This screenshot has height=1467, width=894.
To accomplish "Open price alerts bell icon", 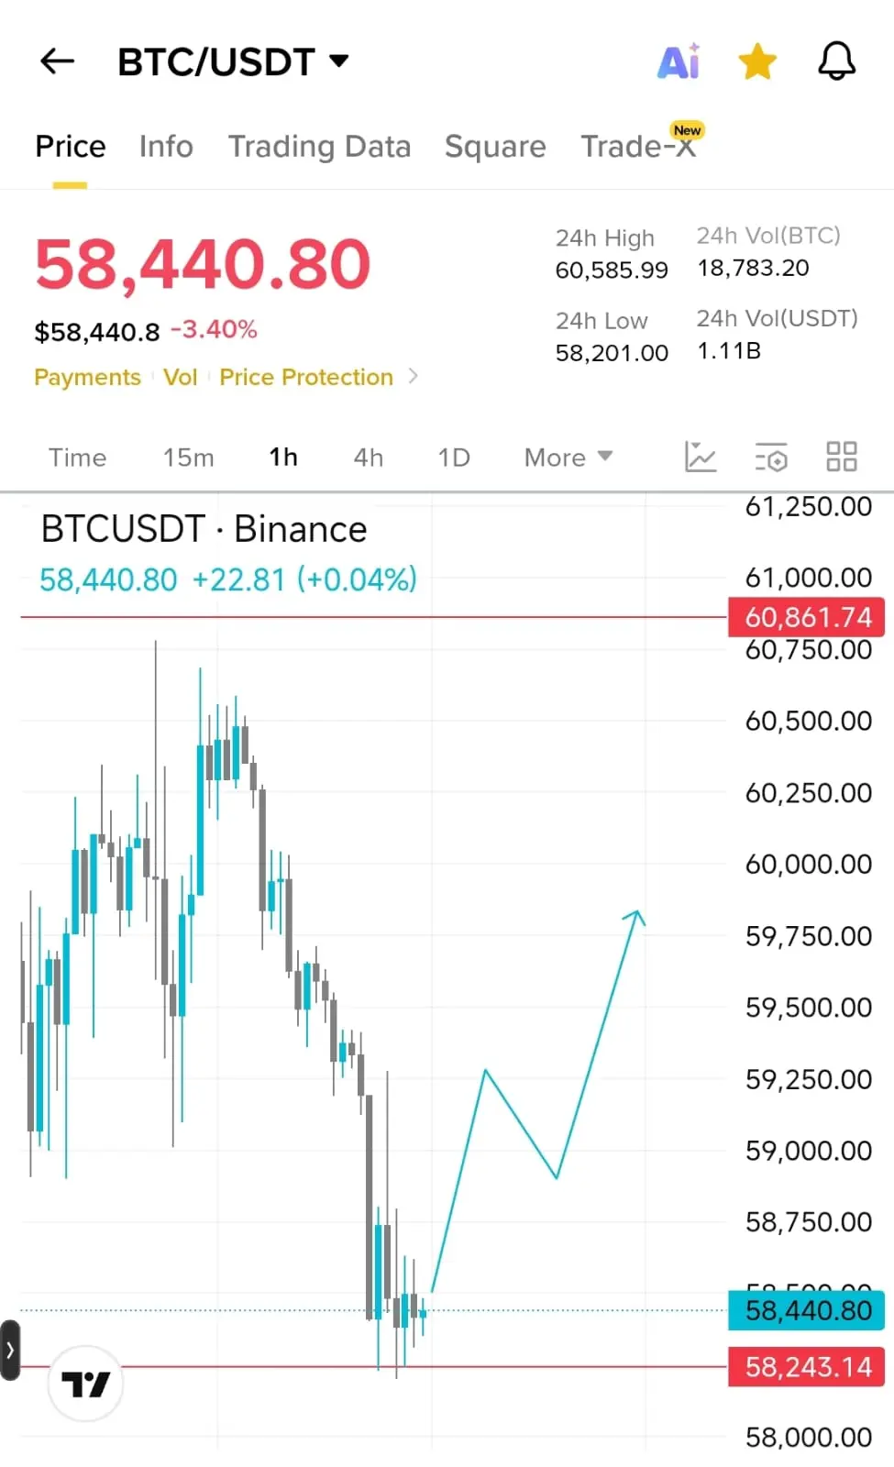I will click(836, 61).
